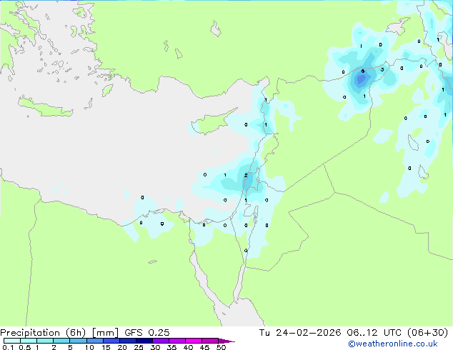Click the legend scale label "25"
Image resolution: width=453 pixels, height=350 pixels.
(139, 347)
